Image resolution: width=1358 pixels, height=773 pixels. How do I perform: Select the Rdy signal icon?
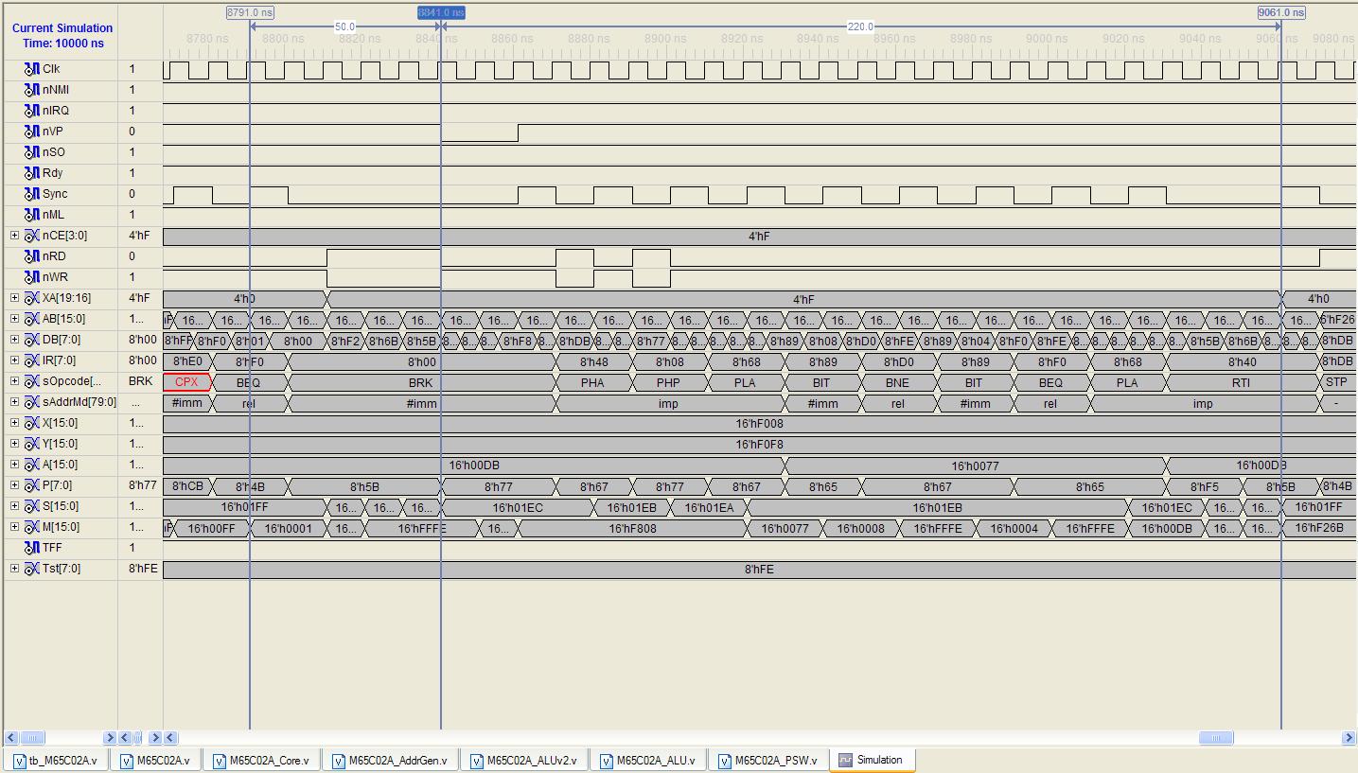32,173
